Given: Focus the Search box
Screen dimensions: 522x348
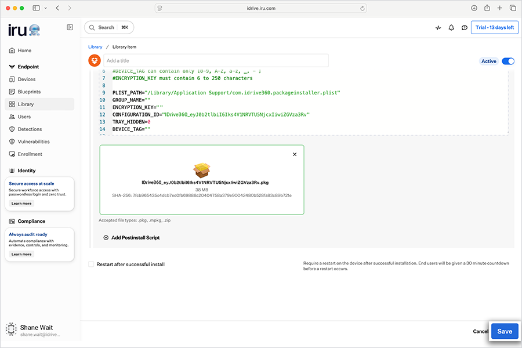Looking at the screenshot, I should [109, 27].
